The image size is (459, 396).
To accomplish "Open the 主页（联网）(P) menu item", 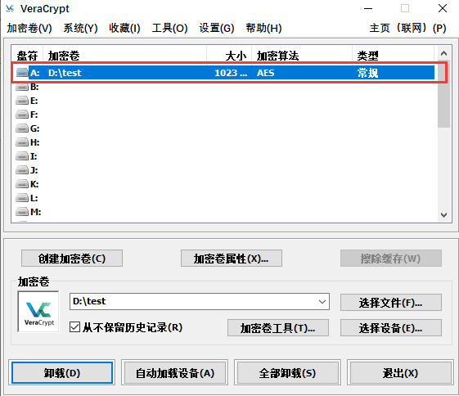I will point(407,28).
